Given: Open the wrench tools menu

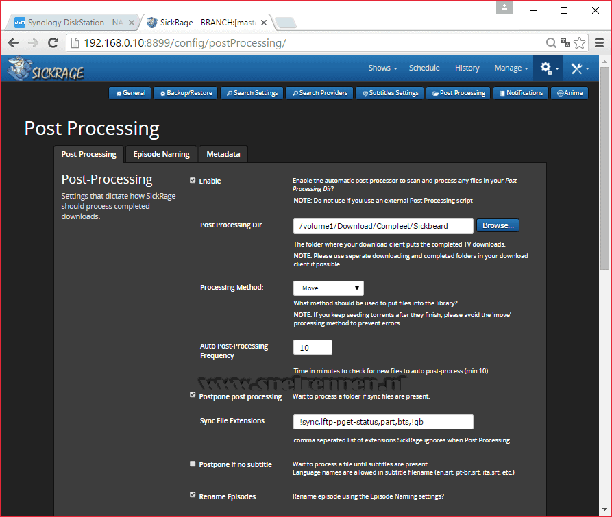Looking at the screenshot, I should pyautogui.click(x=580, y=68).
